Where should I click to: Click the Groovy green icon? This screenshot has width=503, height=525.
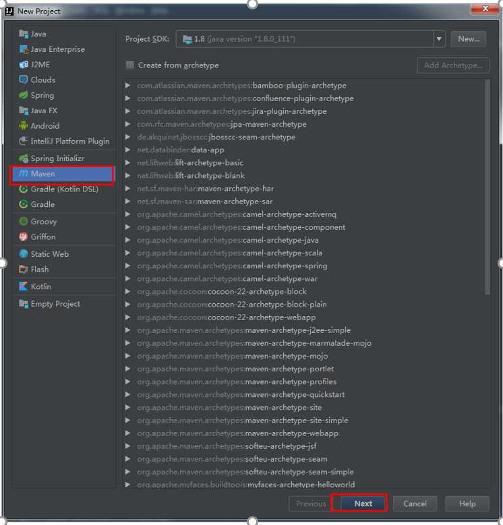point(24,221)
